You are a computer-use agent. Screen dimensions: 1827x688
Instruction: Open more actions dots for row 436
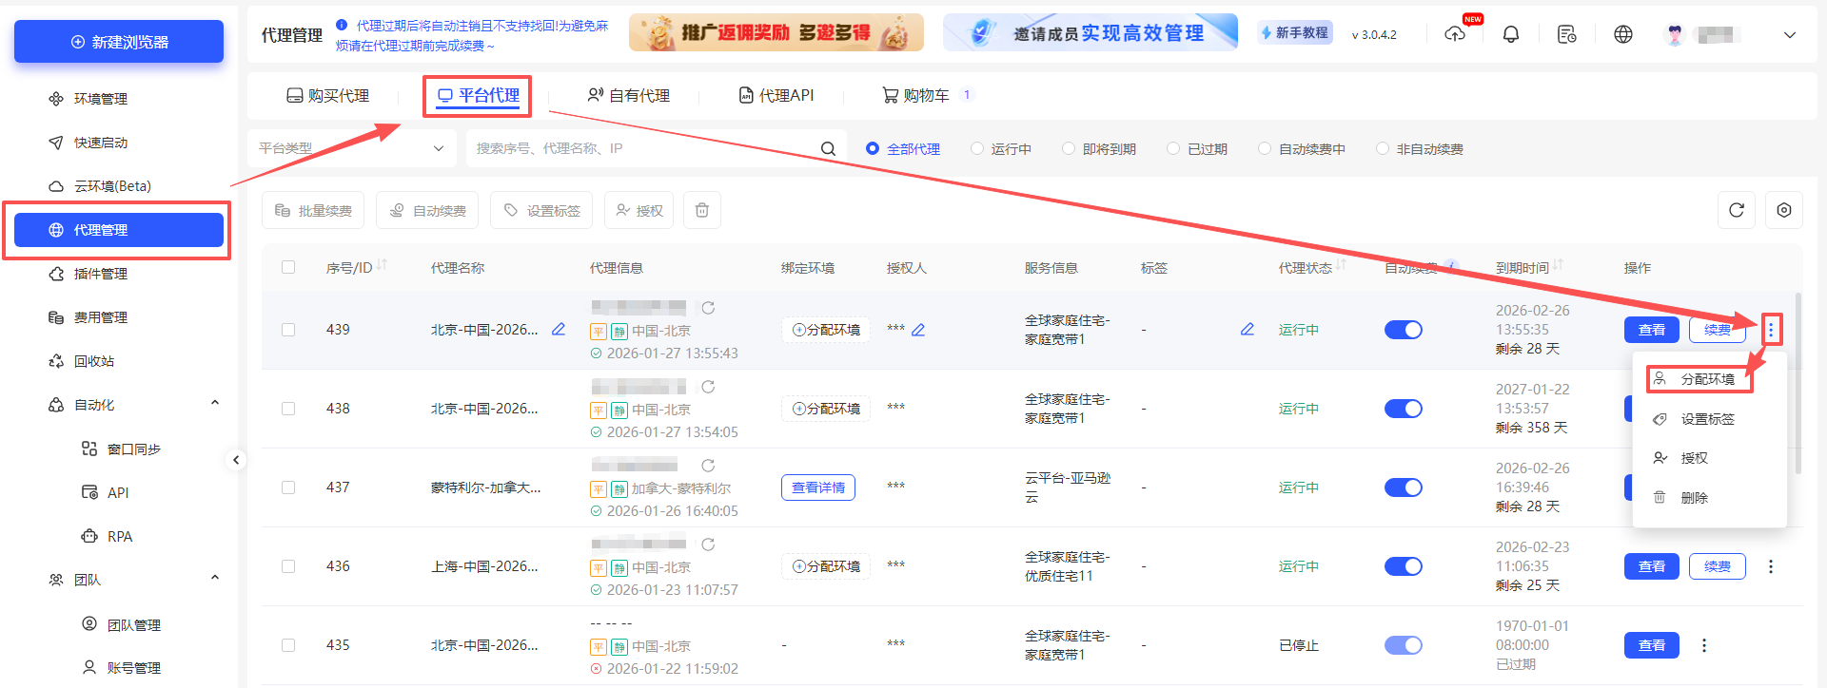point(1771,566)
